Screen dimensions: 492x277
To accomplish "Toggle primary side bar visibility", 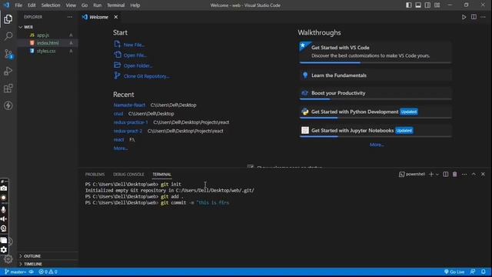I will (x=409, y=5).
